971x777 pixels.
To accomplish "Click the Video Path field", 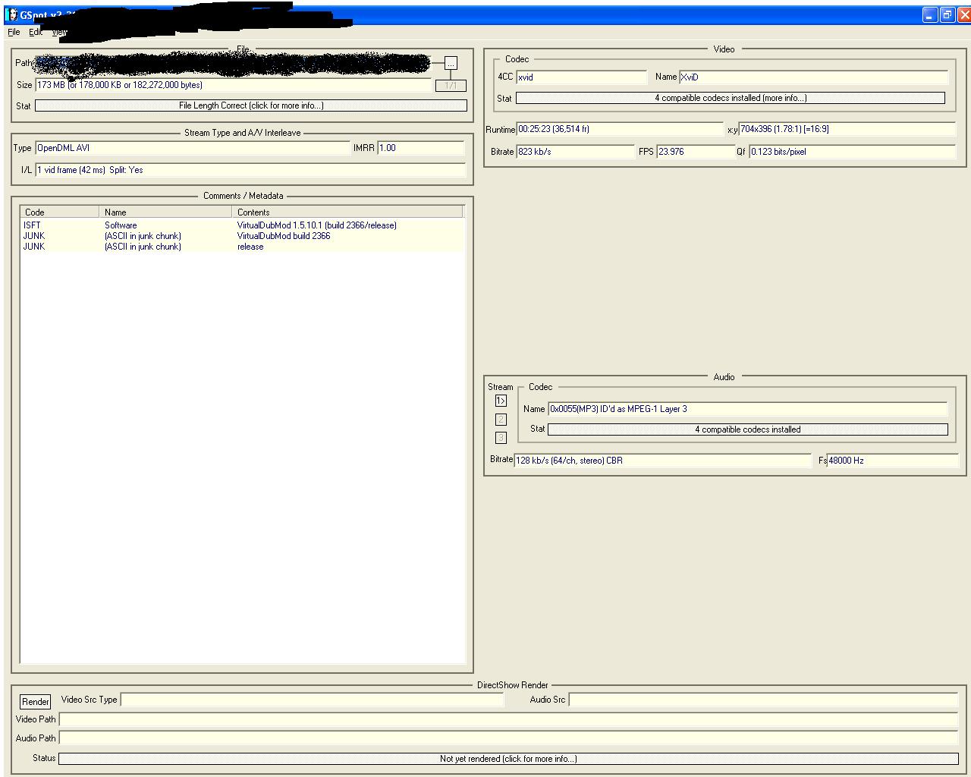I will click(x=508, y=719).
